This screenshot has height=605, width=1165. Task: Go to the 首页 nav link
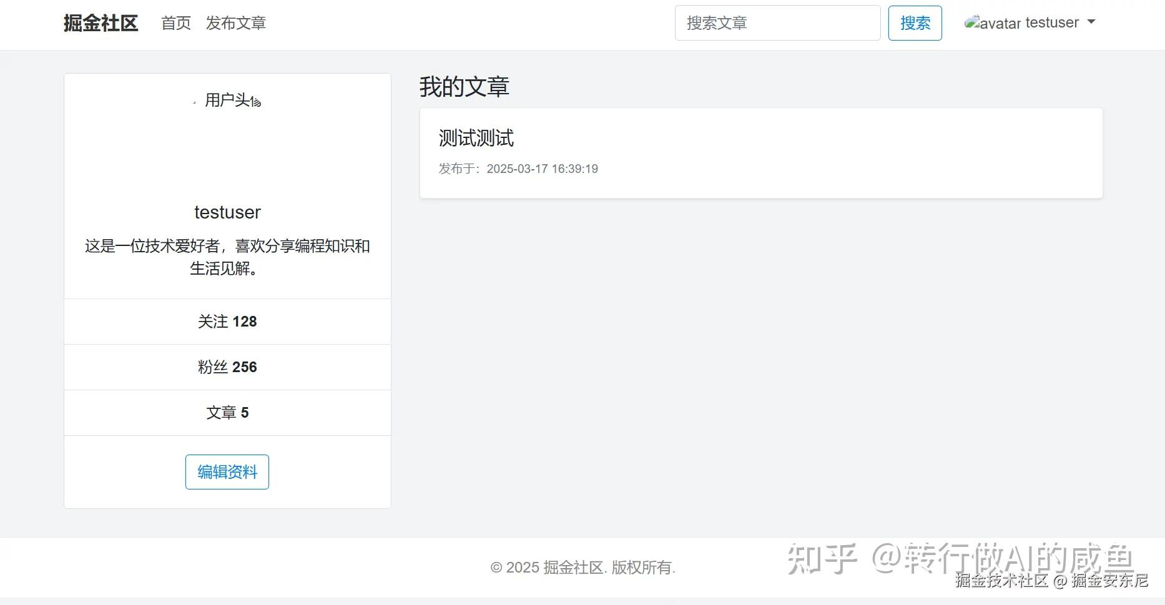(x=176, y=23)
